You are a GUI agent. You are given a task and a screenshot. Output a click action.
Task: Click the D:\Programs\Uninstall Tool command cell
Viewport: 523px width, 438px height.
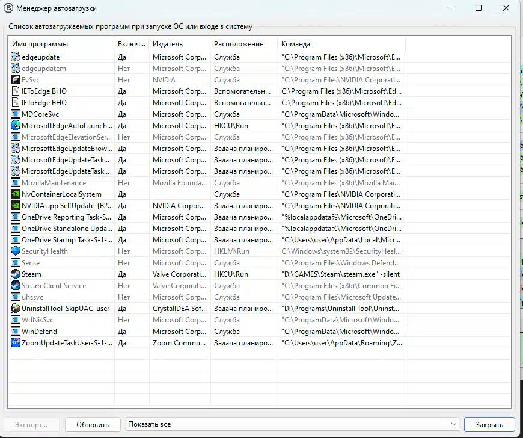click(x=340, y=309)
